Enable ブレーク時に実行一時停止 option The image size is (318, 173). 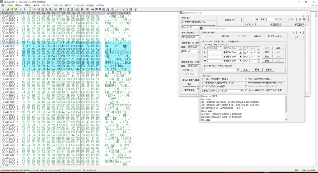click(x=203, y=79)
